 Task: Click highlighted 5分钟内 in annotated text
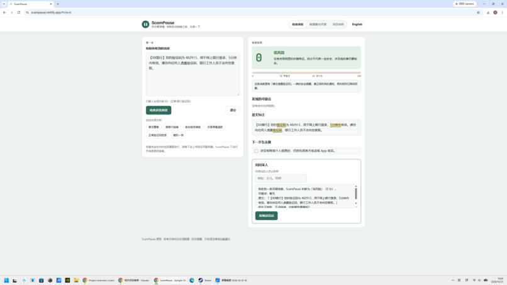[335, 125]
